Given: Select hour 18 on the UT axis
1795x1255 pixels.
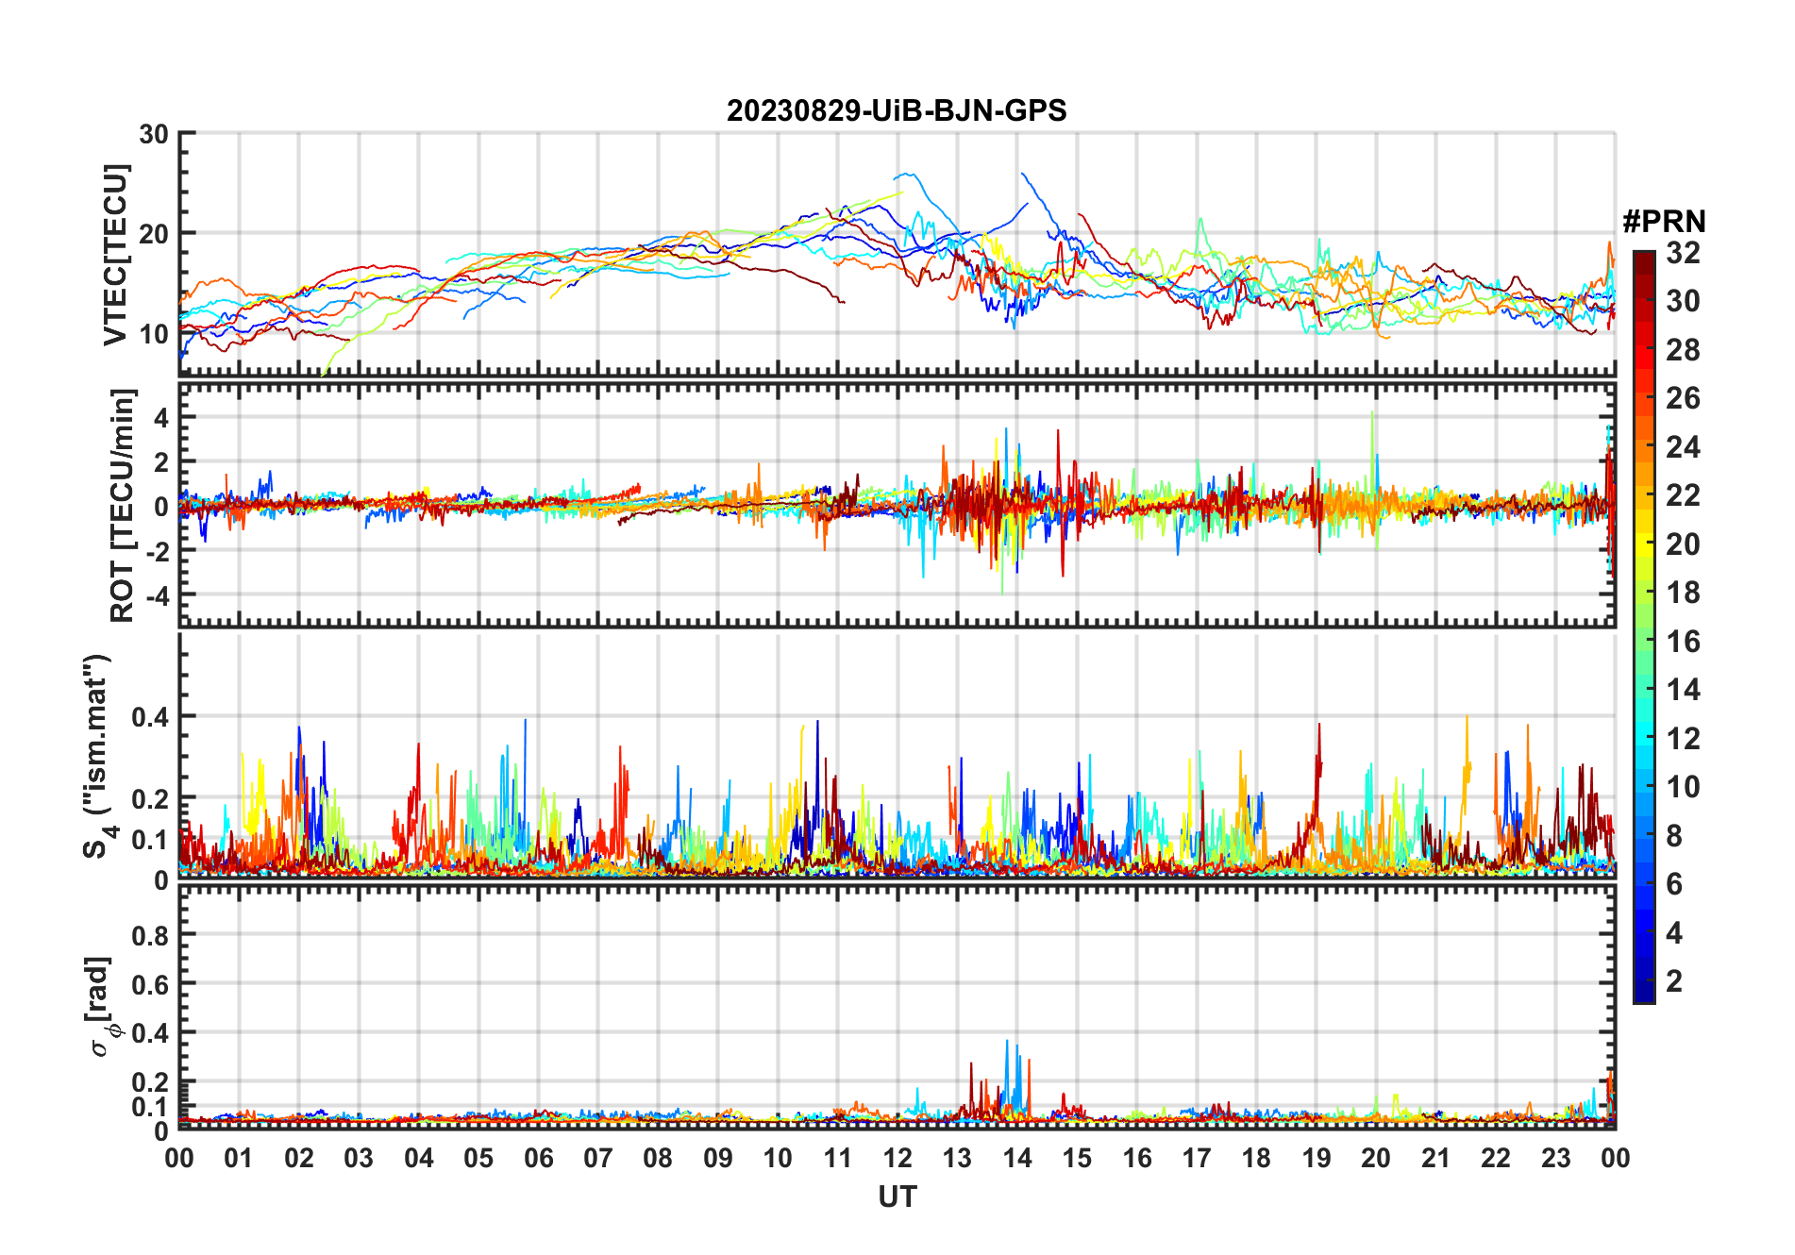Looking at the screenshot, I should (1255, 1158).
